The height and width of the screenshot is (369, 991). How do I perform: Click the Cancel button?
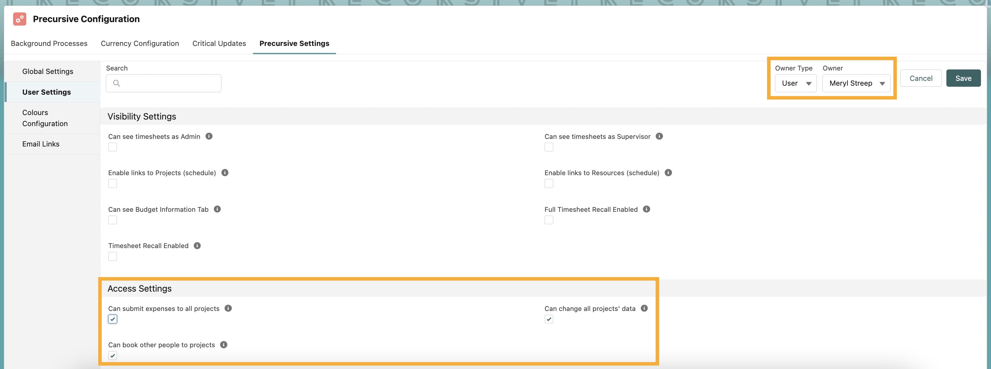coord(921,78)
